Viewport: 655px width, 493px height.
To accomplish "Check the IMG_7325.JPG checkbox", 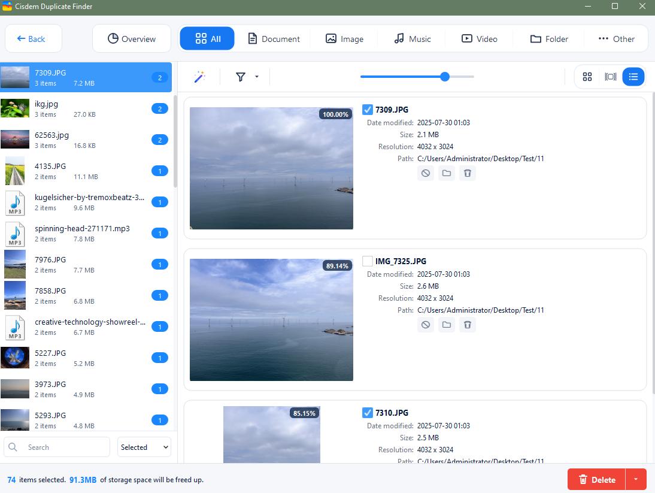I will pyautogui.click(x=367, y=261).
